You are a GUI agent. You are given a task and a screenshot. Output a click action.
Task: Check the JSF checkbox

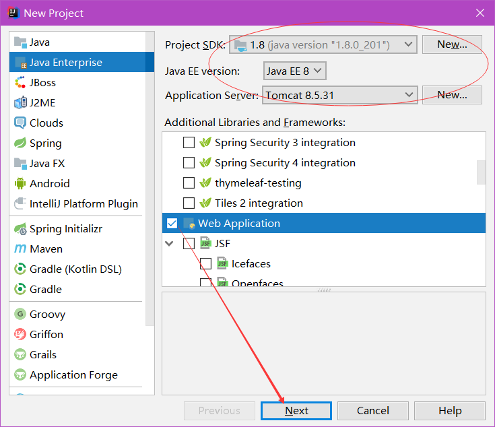pos(189,243)
